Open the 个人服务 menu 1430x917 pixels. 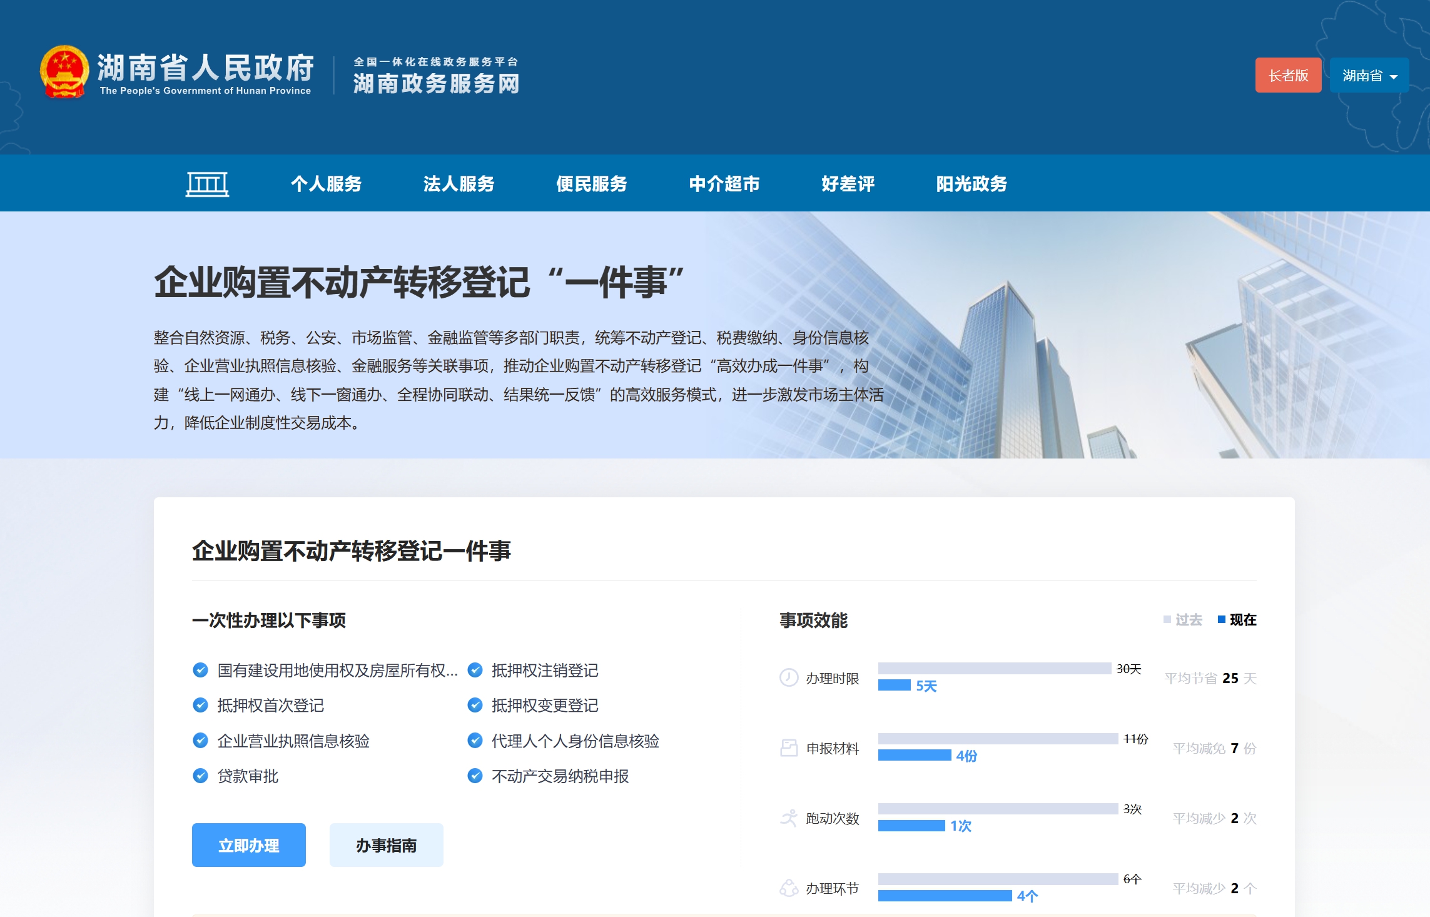coord(326,184)
